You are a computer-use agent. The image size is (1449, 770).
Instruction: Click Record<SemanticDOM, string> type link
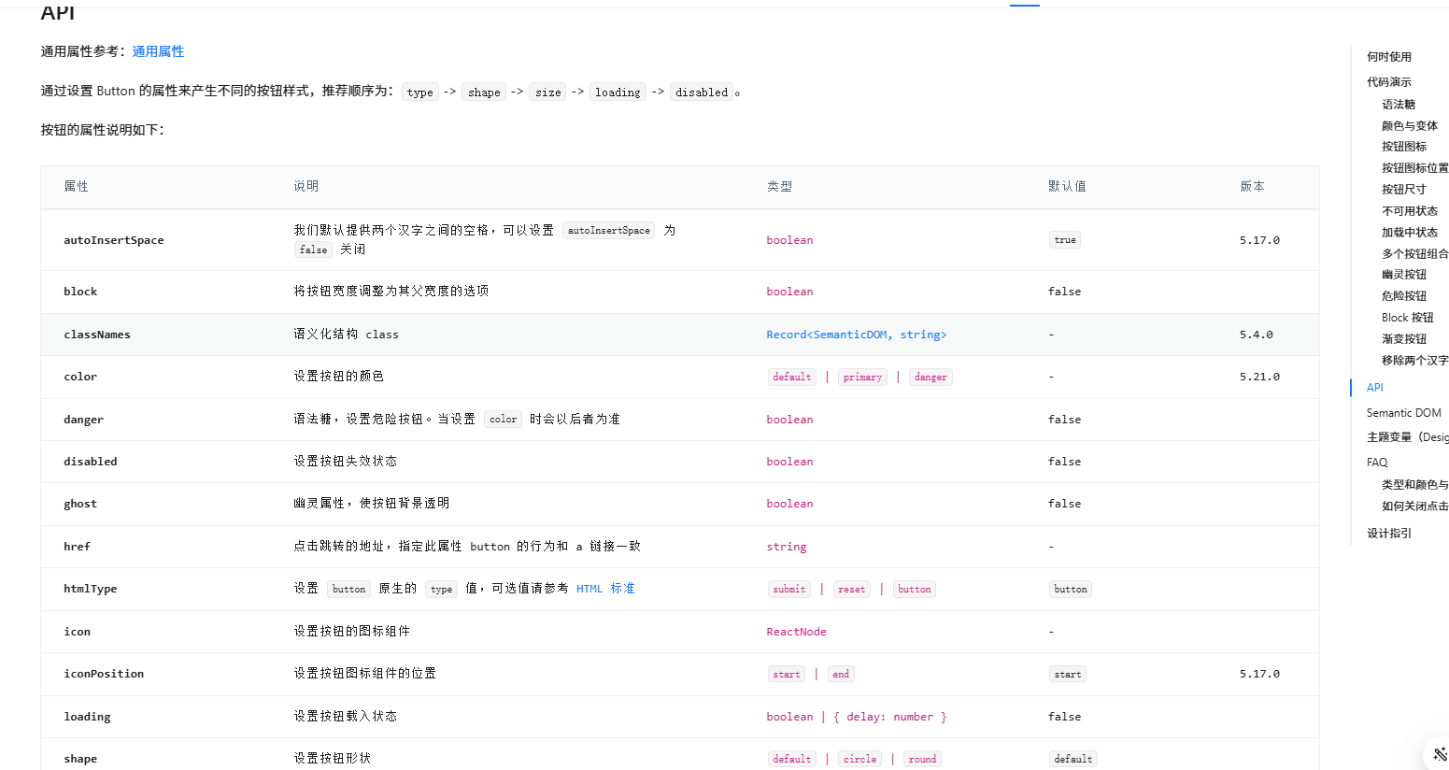856,335
